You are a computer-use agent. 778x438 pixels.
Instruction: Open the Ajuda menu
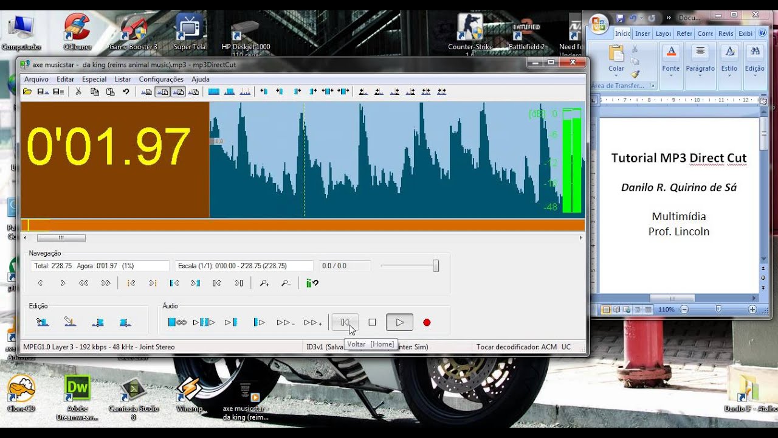tap(201, 79)
